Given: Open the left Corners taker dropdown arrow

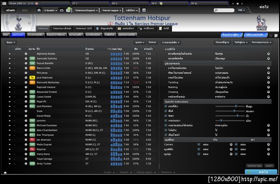Looking at the screenshot, I should 231,144.
